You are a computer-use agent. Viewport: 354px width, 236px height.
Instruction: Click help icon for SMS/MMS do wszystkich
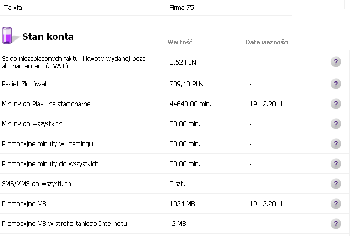[x=336, y=183]
